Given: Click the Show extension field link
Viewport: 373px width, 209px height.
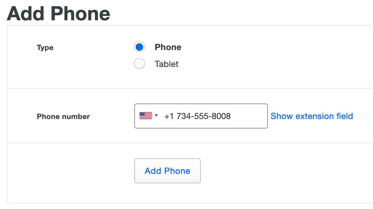Looking at the screenshot, I should [x=312, y=116].
